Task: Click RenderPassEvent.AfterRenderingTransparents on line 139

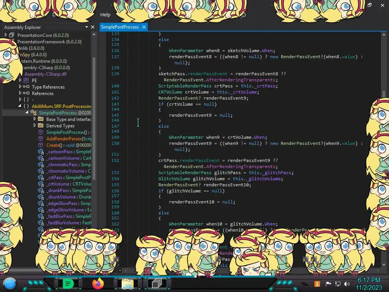Action: pyautogui.click(x=221, y=80)
